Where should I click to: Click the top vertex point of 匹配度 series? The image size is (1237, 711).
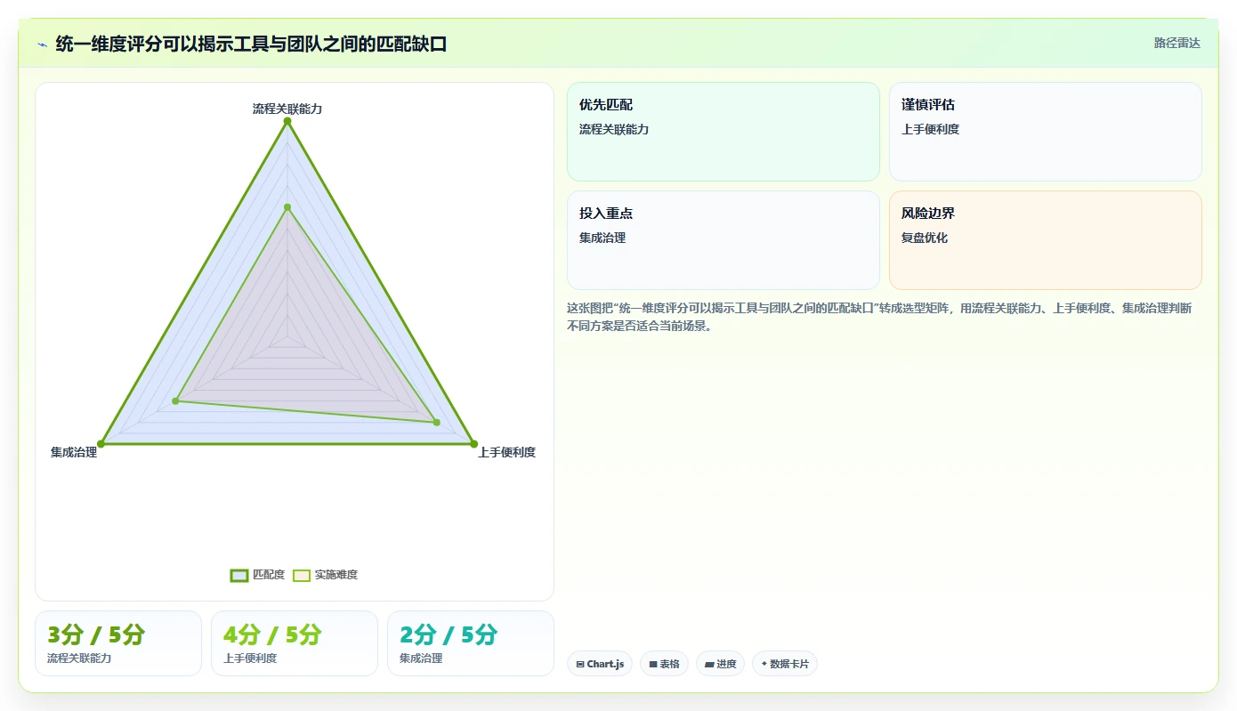[287, 123]
